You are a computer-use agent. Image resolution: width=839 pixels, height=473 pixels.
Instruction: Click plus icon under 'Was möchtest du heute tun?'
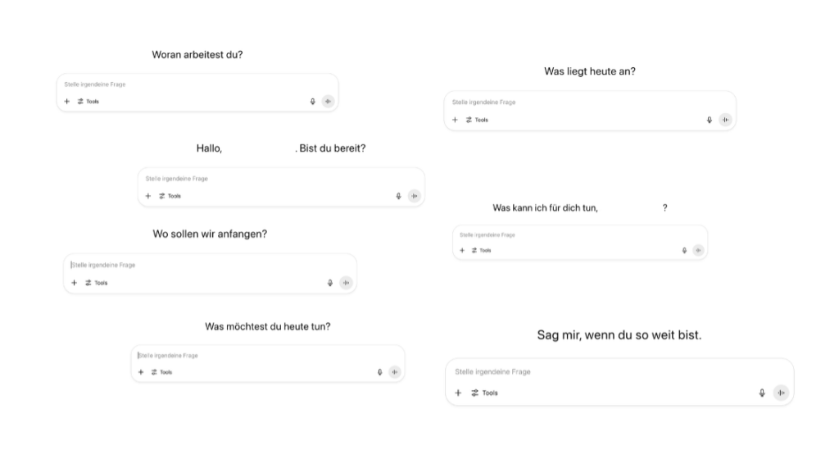tap(141, 372)
